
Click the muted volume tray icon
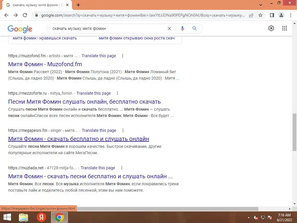256,217
